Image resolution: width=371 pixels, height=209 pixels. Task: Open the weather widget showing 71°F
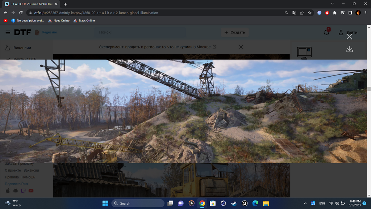coord(13,203)
